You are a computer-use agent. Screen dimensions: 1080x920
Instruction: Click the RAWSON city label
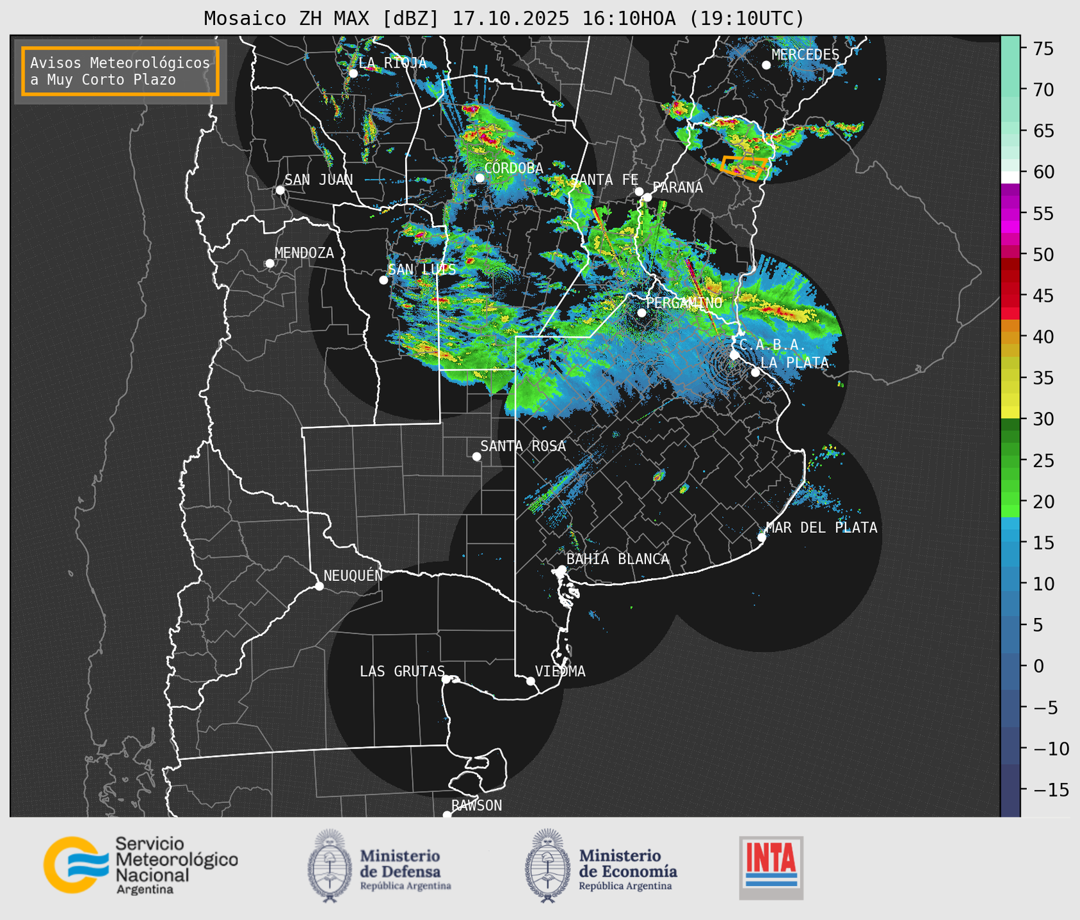(x=476, y=805)
